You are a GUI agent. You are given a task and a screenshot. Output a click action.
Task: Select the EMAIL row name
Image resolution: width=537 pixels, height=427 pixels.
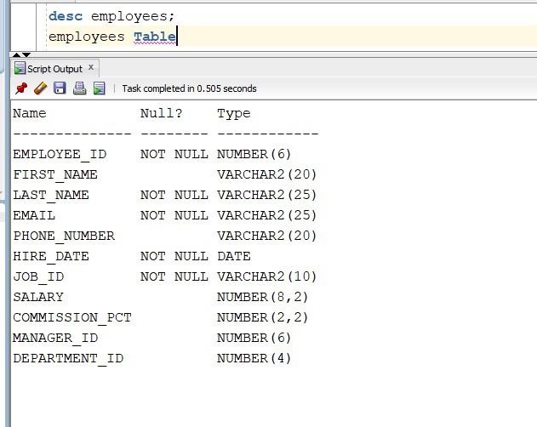[x=34, y=215]
